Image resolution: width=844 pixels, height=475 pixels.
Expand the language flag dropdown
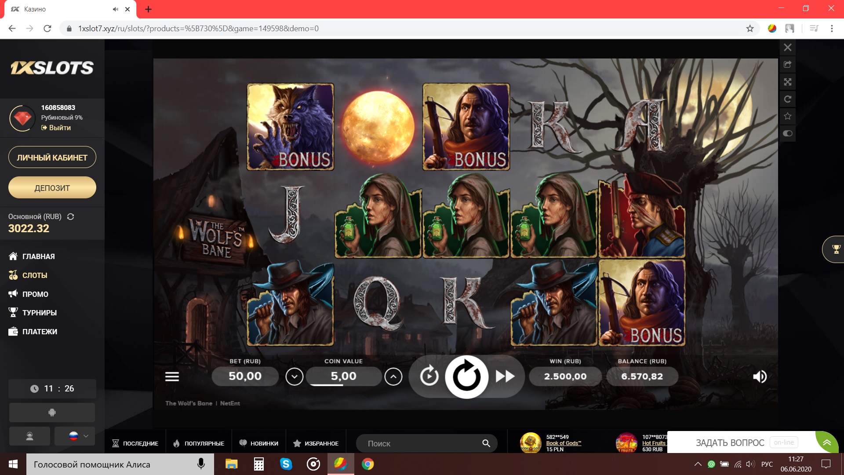pos(75,436)
